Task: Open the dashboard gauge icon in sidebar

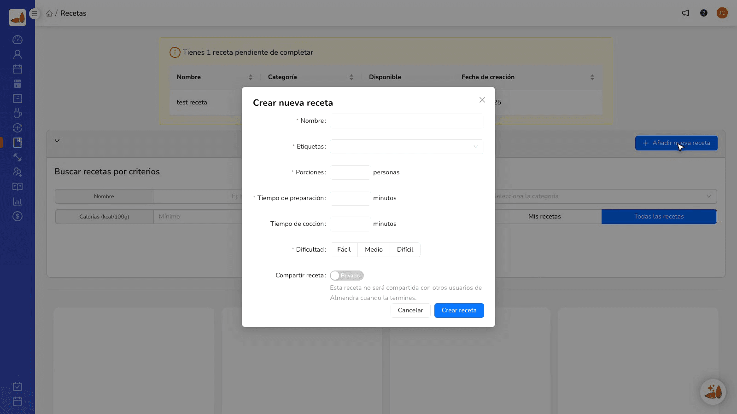Action: pyautogui.click(x=18, y=40)
